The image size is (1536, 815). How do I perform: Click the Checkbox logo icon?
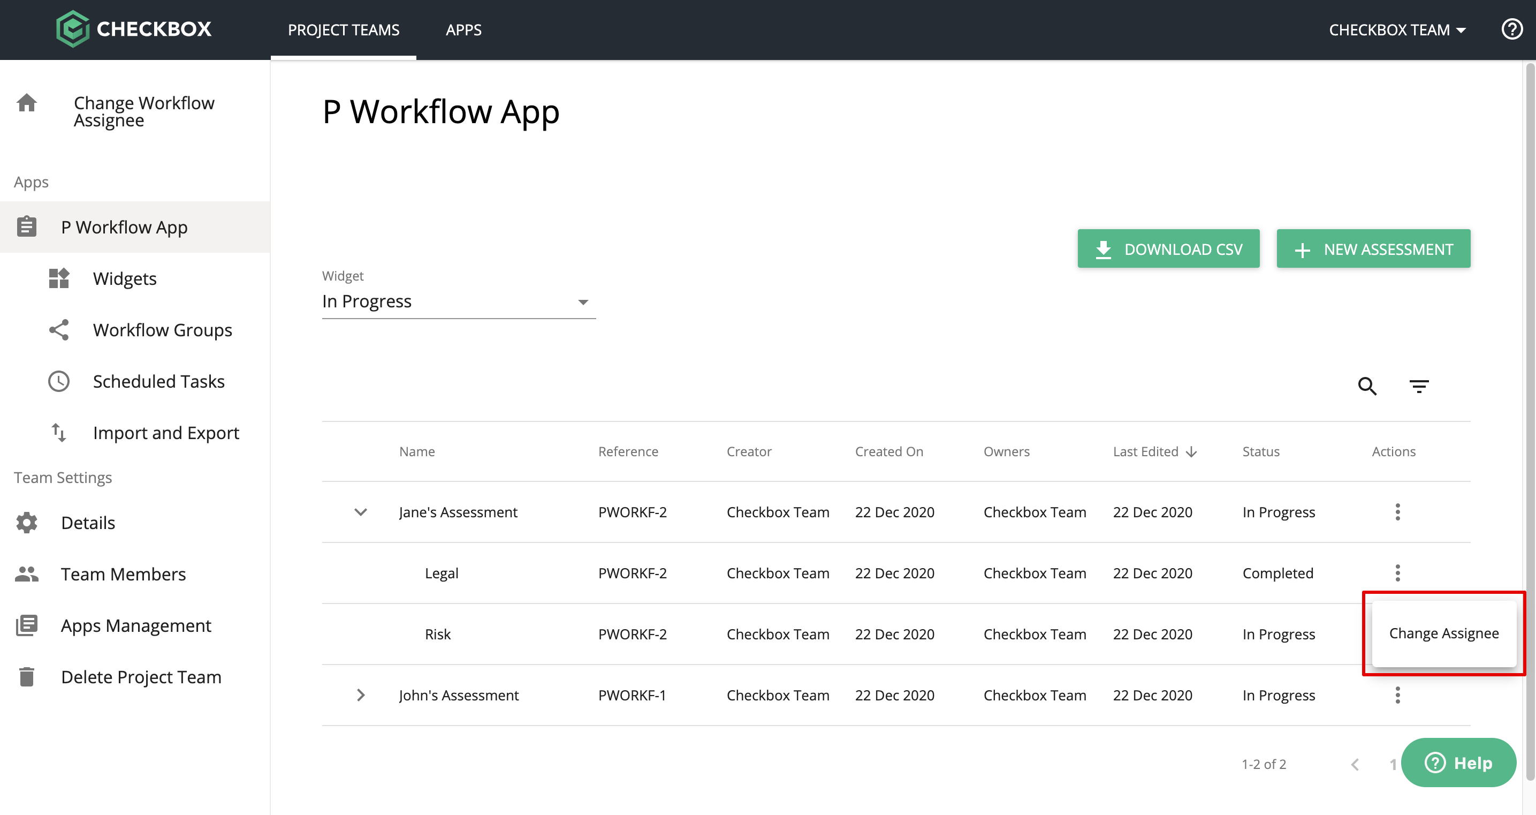[x=72, y=28]
